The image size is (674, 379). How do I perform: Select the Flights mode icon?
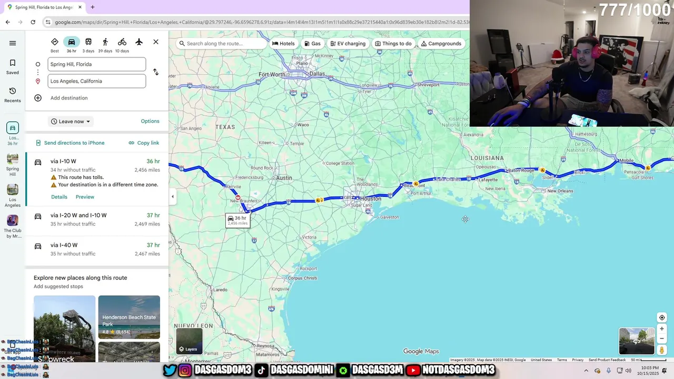point(139,42)
